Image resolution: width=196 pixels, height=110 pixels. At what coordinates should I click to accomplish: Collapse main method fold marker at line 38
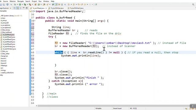[x=35, y=21]
